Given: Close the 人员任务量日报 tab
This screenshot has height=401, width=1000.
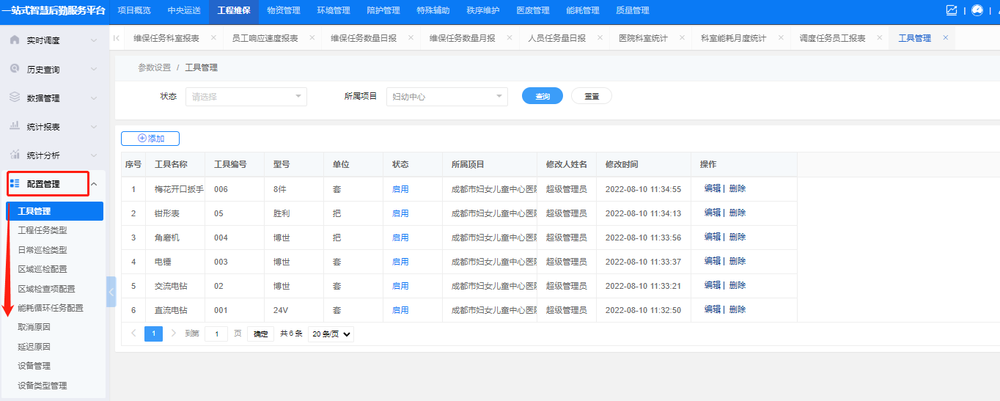Looking at the screenshot, I should [x=600, y=37].
